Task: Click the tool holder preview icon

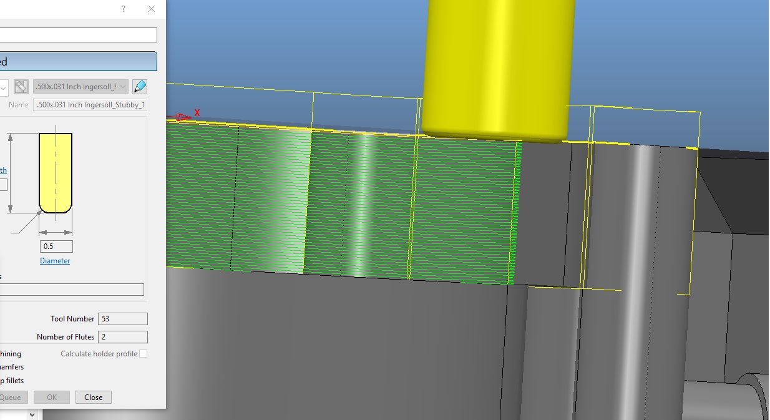Action: [21, 87]
